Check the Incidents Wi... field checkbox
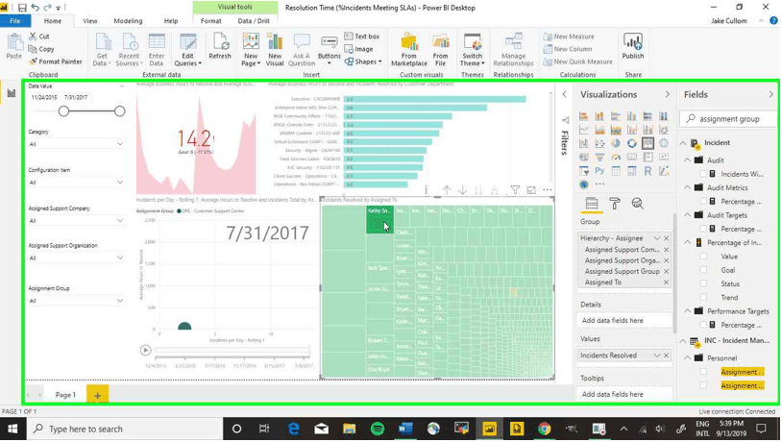Viewport: 782px width, 442px height. coord(703,174)
